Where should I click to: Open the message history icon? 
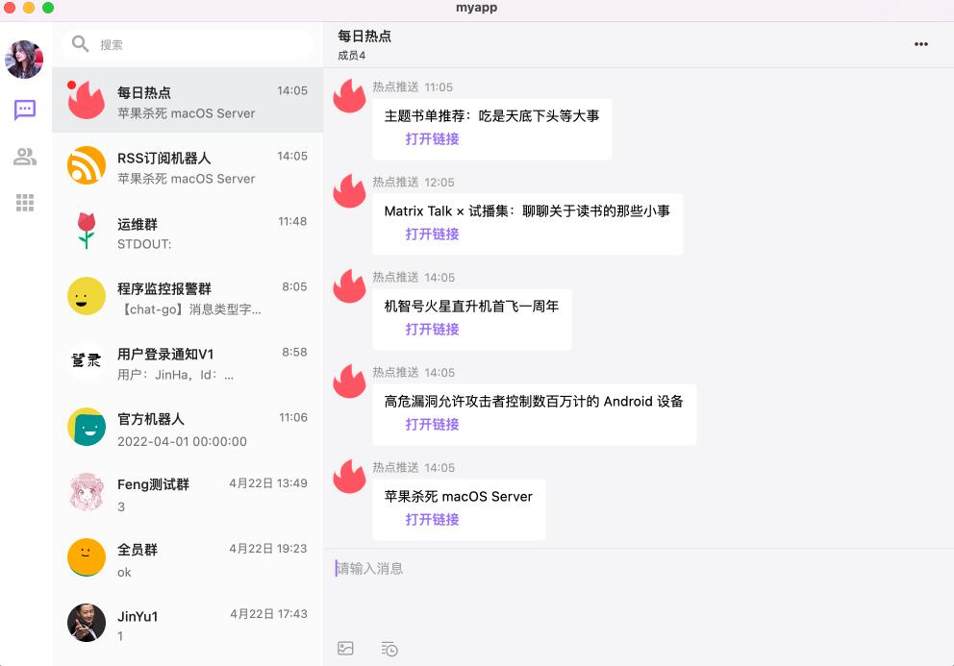tap(389, 649)
